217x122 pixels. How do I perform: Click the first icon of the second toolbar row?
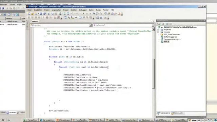[x=29, y=18]
